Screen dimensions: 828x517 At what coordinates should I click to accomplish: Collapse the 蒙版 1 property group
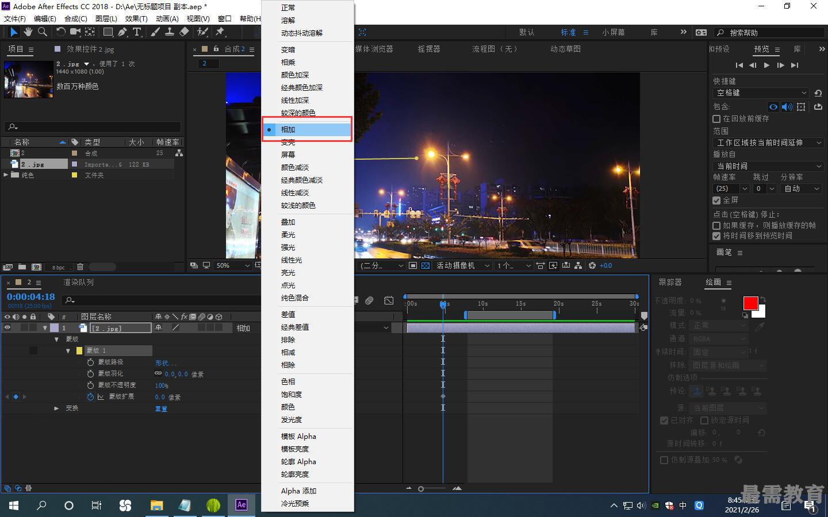click(68, 350)
